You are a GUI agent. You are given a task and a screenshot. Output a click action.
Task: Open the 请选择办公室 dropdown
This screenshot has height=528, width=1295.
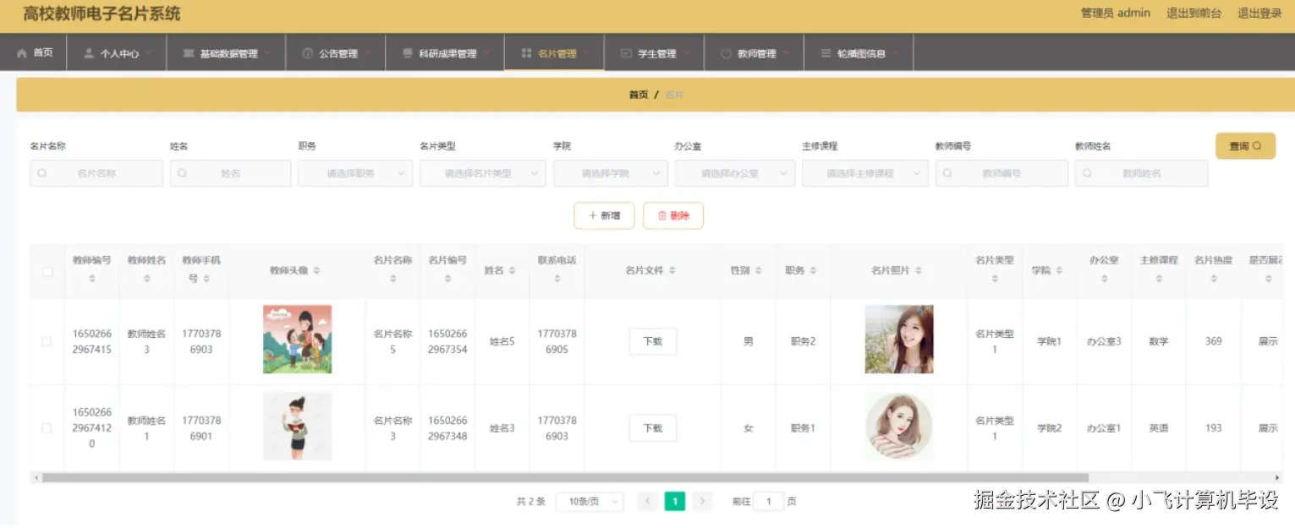pos(735,173)
